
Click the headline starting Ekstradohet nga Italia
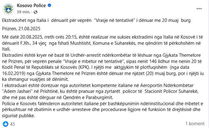coord(96,20)
